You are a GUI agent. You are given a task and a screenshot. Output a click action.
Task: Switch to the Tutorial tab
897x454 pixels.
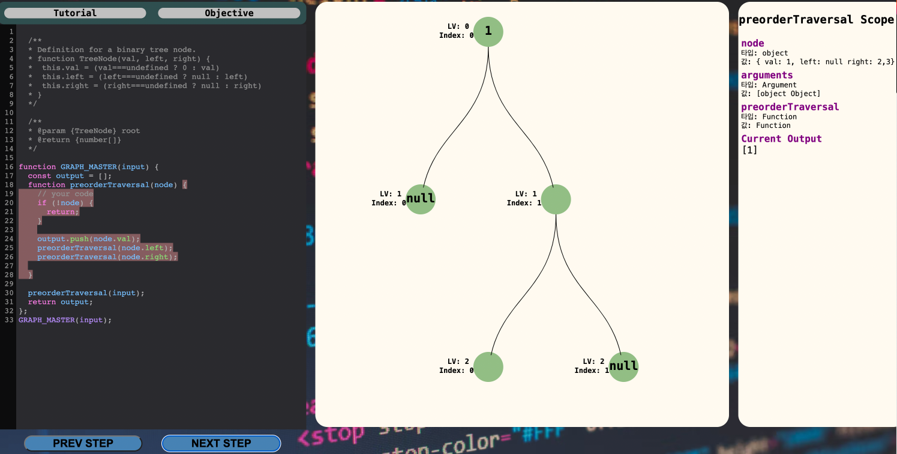tap(74, 13)
